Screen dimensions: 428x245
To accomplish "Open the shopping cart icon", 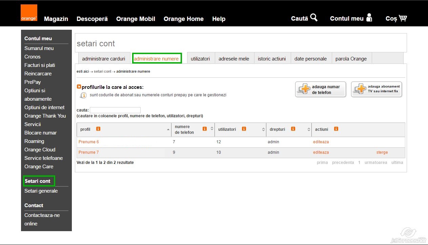I will pos(403,18).
